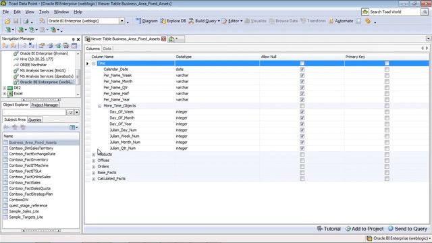Viewport: 432px width, 243px height.
Task: Click the Search Toad World input field
Action: [x=395, y=12]
